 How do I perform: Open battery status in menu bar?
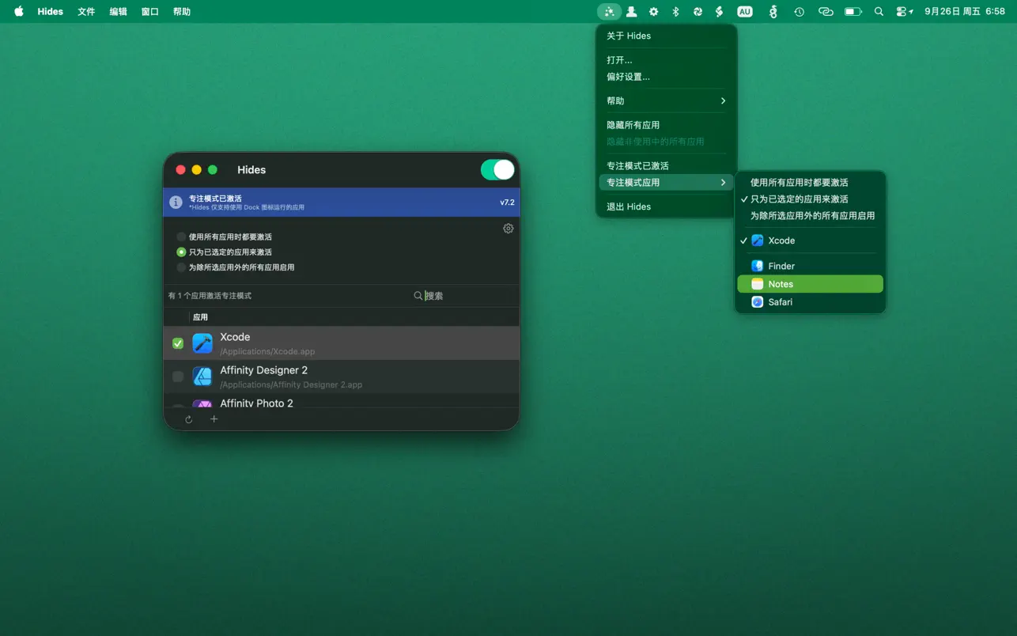pos(853,12)
